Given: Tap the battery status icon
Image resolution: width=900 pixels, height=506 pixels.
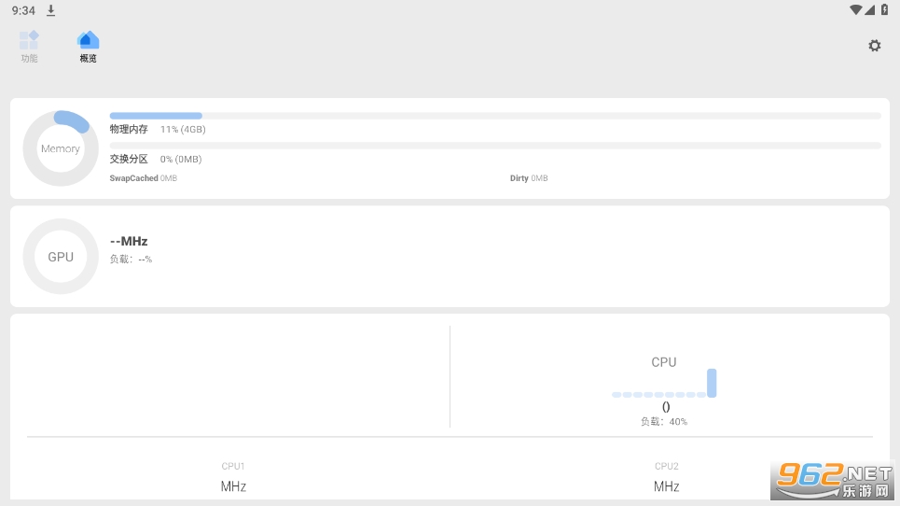Looking at the screenshot, I should (884, 10).
